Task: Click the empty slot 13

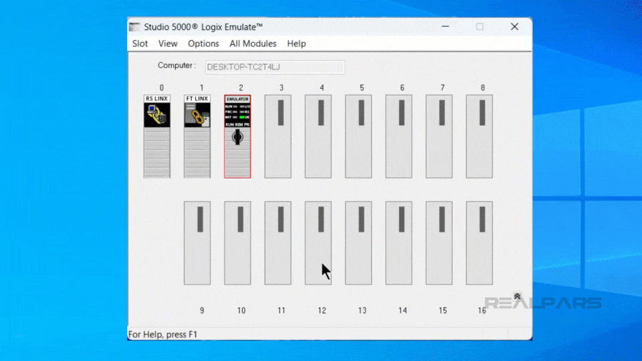Action: pos(358,243)
